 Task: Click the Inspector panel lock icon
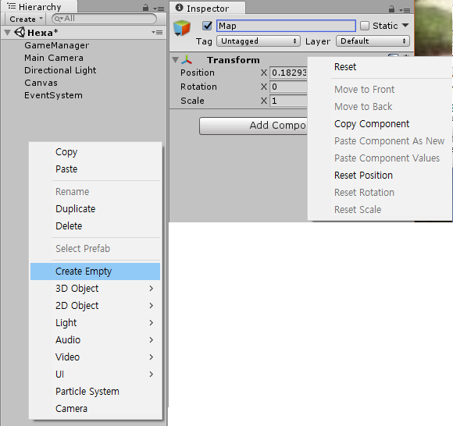(x=391, y=9)
